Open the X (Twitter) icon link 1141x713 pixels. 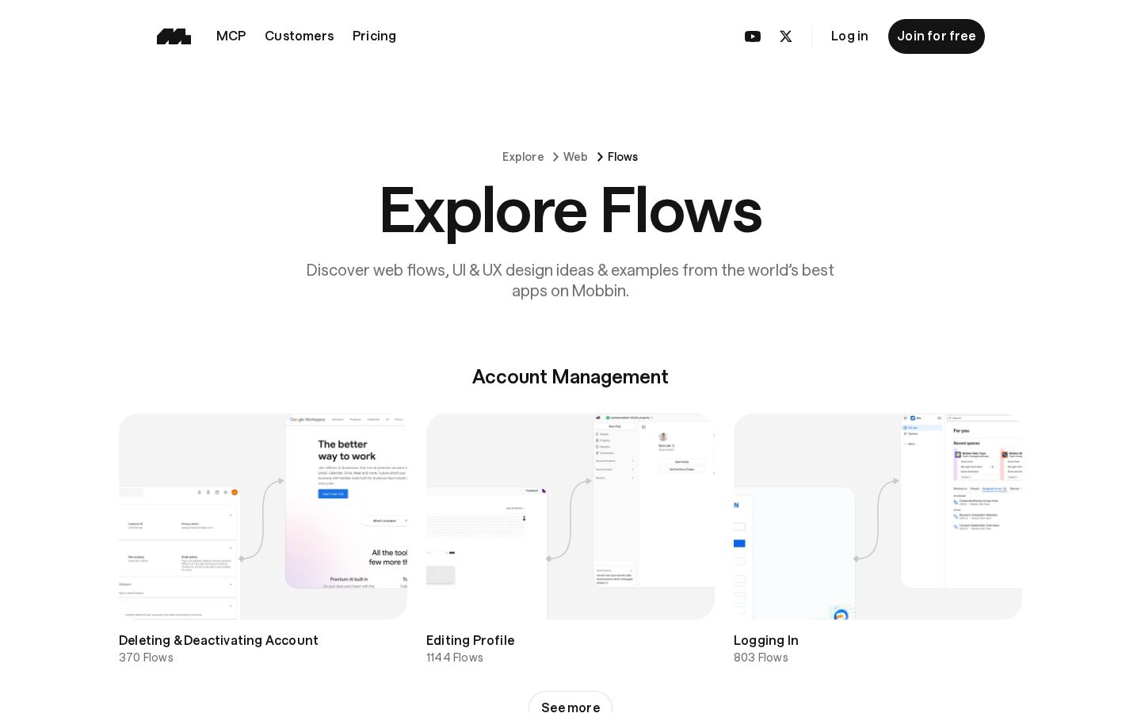786,36
